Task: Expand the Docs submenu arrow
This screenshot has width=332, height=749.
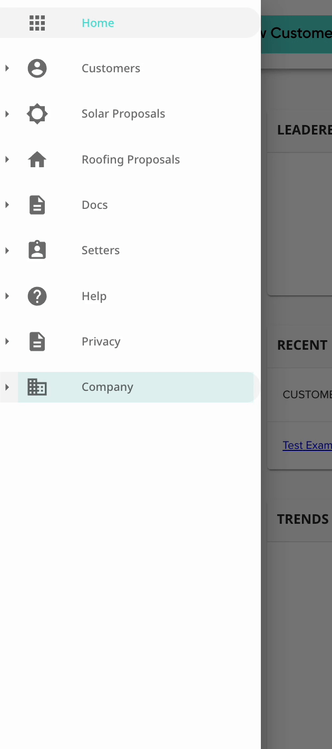Action: click(7, 205)
